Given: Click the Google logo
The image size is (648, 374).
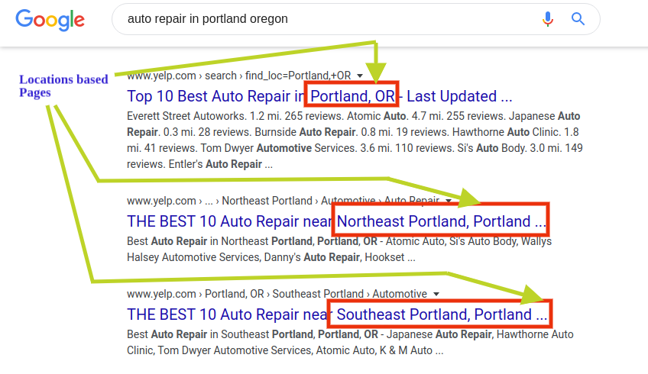Looking at the screenshot, I should [50, 19].
